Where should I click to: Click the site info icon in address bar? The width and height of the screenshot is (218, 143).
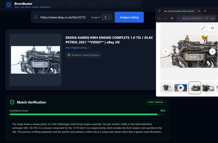click(179, 18)
